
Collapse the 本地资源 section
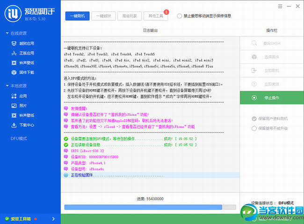pyautogui.click(x=7, y=86)
